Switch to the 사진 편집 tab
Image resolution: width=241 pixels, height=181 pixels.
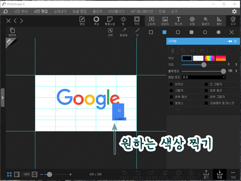41,11
